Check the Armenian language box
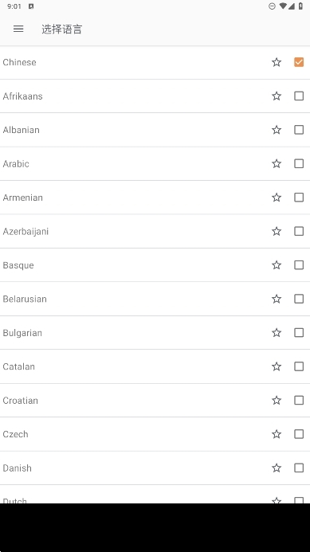Screen dimensions: 310x552 click(x=299, y=198)
